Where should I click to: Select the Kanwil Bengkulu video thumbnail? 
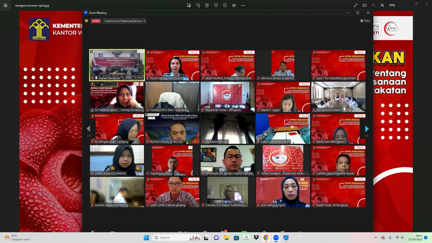coord(117,65)
